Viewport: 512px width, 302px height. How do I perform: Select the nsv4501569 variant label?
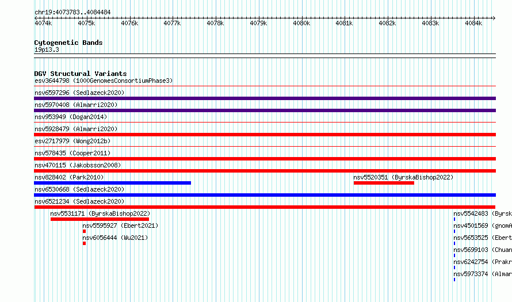click(483, 225)
